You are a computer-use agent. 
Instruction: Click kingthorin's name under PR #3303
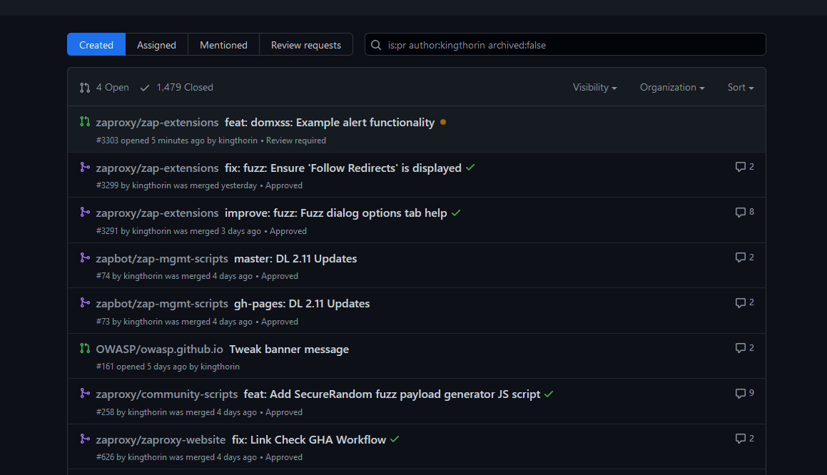point(238,141)
